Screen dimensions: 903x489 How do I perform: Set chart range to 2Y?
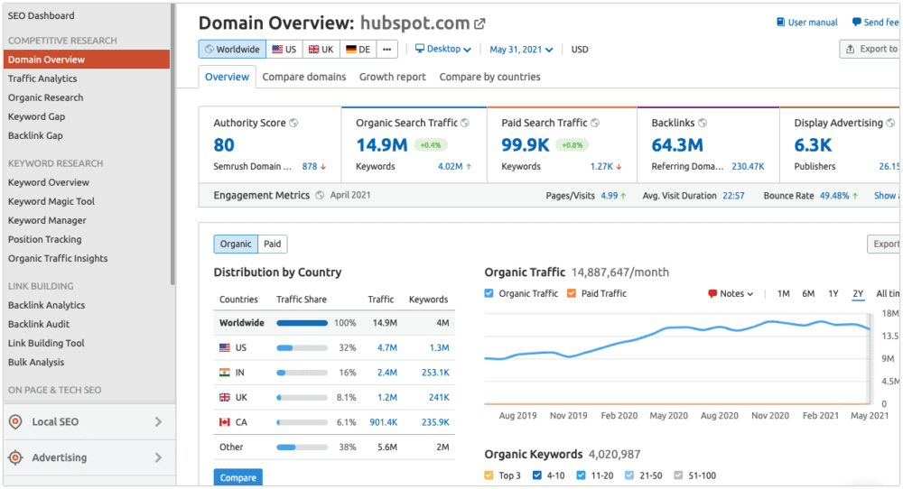(x=858, y=293)
